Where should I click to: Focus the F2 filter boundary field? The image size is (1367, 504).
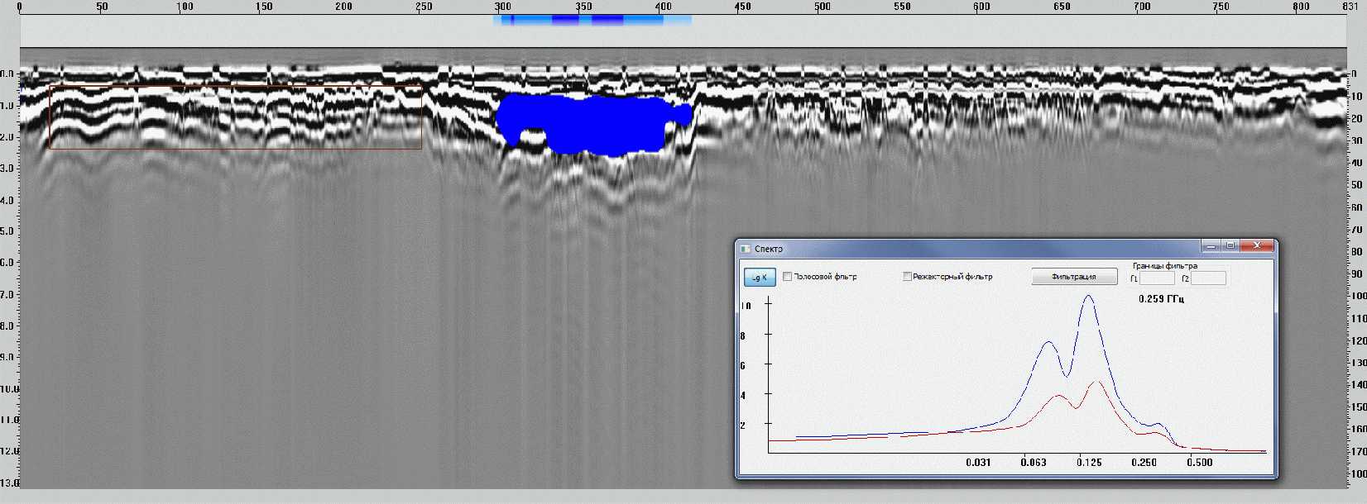point(1208,278)
